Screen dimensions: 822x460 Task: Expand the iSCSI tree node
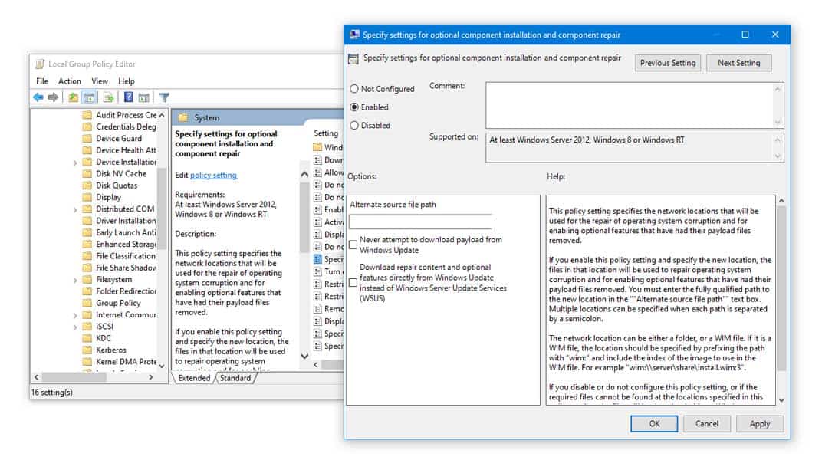pos(75,327)
